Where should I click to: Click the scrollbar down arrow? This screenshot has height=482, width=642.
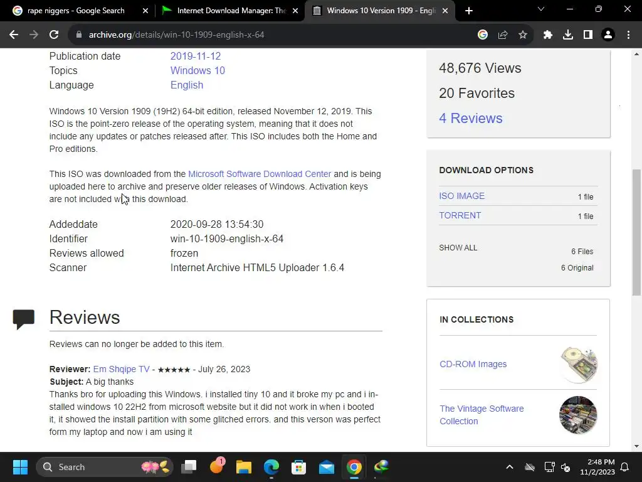coord(636,446)
